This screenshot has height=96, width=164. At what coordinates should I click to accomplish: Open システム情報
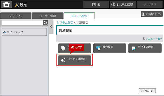[x=123, y=4]
